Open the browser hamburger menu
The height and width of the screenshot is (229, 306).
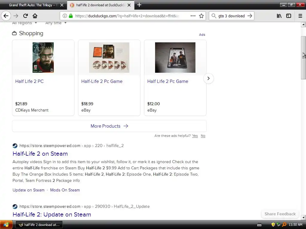click(300, 16)
